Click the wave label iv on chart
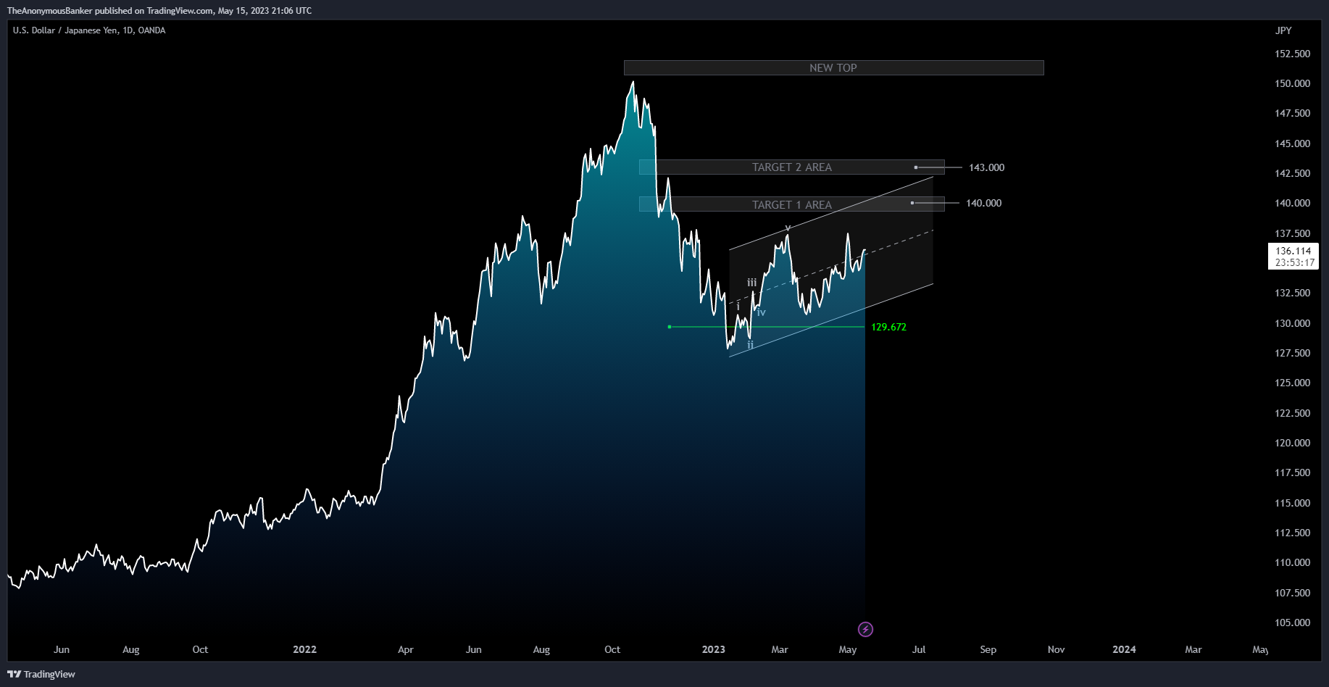This screenshot has width=1329, height=687. pyautogui.click(x=761, y=312)
